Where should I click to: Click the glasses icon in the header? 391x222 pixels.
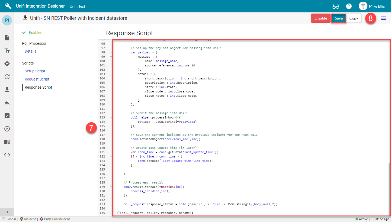tap(336, 6)
